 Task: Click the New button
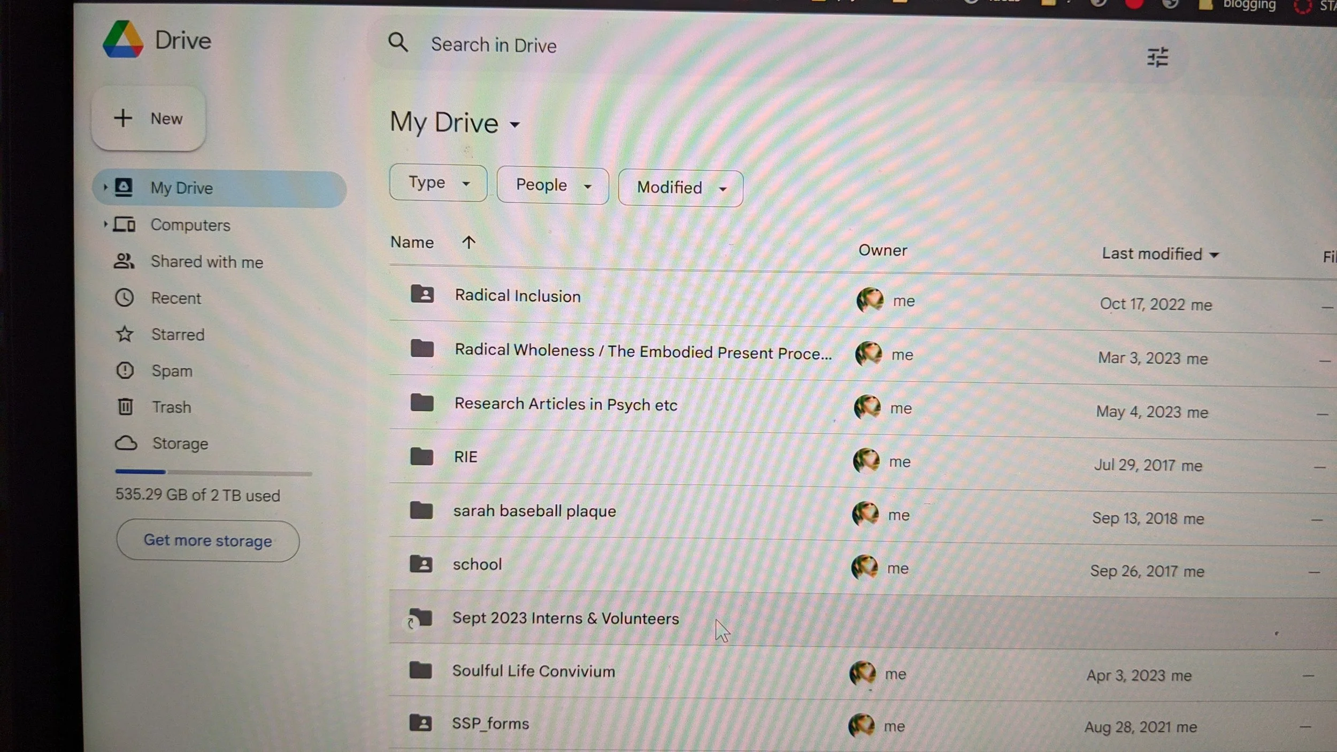coord(149,118)
